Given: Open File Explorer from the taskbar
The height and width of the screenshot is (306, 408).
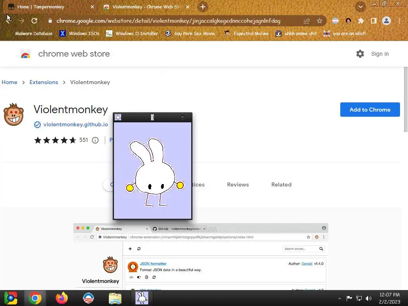Looking at the screenshot, I should (115, 298).
